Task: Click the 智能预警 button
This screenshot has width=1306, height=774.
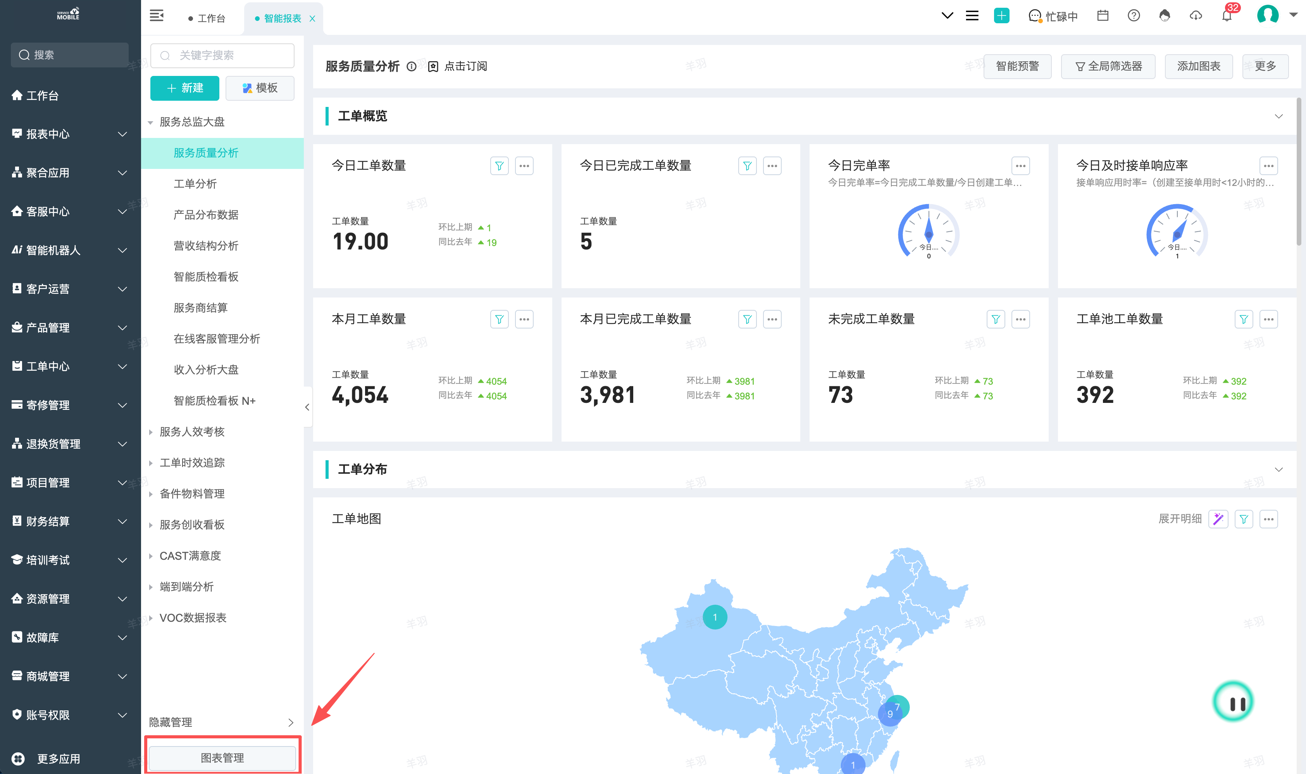Action: (1017, 66)
